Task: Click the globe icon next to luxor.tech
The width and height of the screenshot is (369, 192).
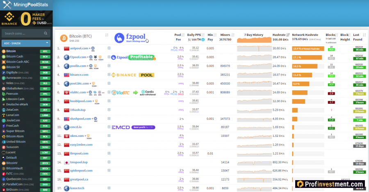Action: (x=66, y=188)
